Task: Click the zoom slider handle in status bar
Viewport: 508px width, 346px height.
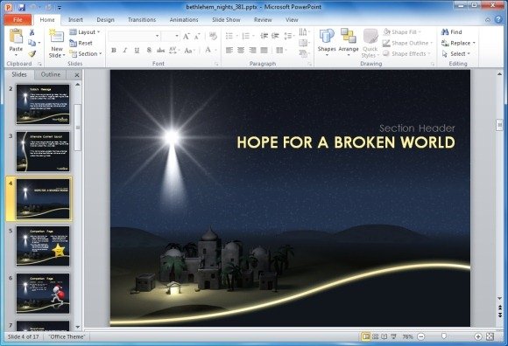Action: 444,336
